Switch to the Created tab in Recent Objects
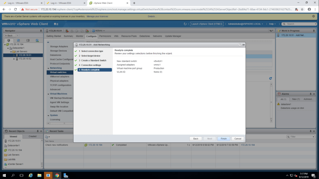319x179 pixels. [32, 136]
